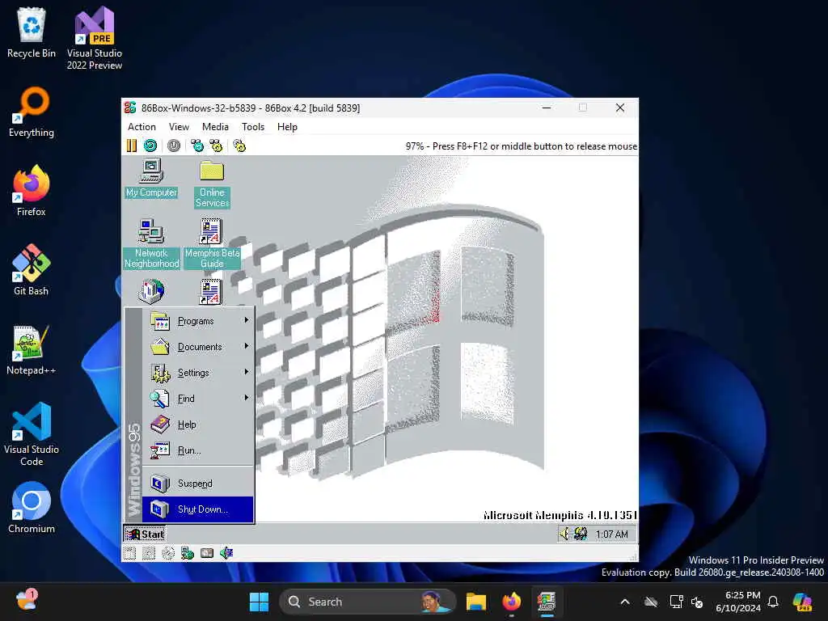Open Network Neighborhood icon

pos(151,243)
